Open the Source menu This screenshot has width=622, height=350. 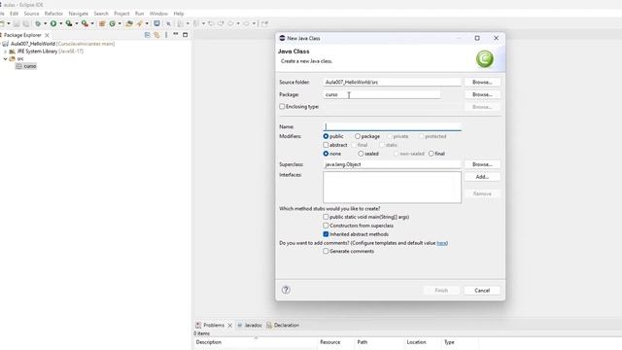coord(31,14)
